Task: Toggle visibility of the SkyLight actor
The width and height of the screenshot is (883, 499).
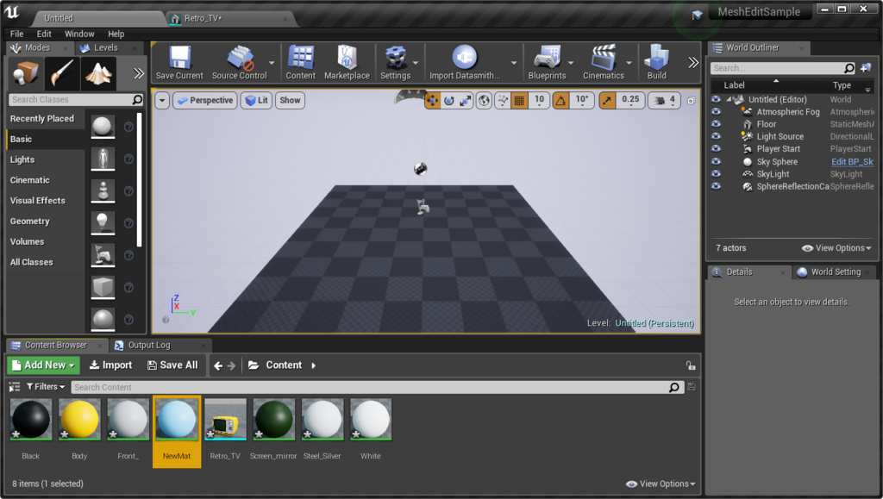Action: (716, 174)
